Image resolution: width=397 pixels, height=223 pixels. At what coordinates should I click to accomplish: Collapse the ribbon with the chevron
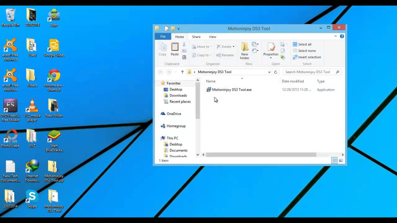[x=335, y=36]
